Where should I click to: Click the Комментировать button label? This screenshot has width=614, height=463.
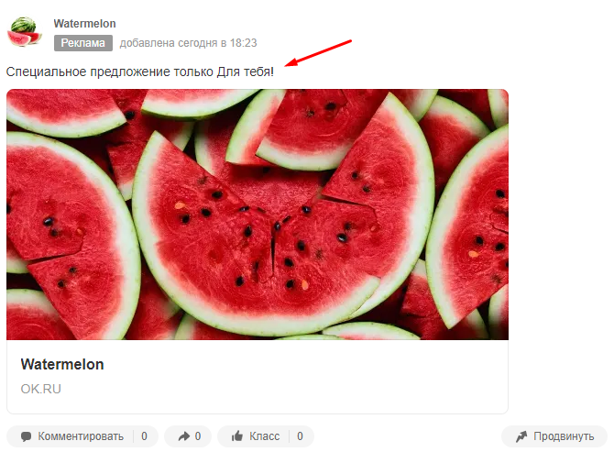click(x=81, y=436)
